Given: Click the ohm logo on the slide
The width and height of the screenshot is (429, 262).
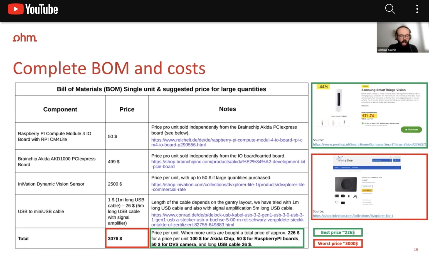Looking at the screenshot, I should pos(25,38).
